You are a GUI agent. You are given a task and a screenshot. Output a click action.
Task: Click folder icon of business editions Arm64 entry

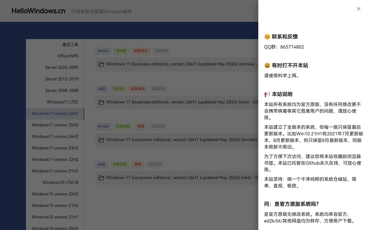pyautogui.click(x=101, y=64)
